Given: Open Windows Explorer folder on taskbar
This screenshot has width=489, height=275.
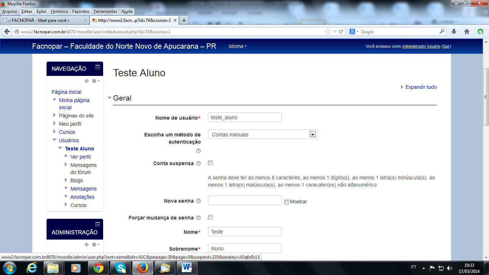Looking at the screenshot, I should tap(53, 268).
